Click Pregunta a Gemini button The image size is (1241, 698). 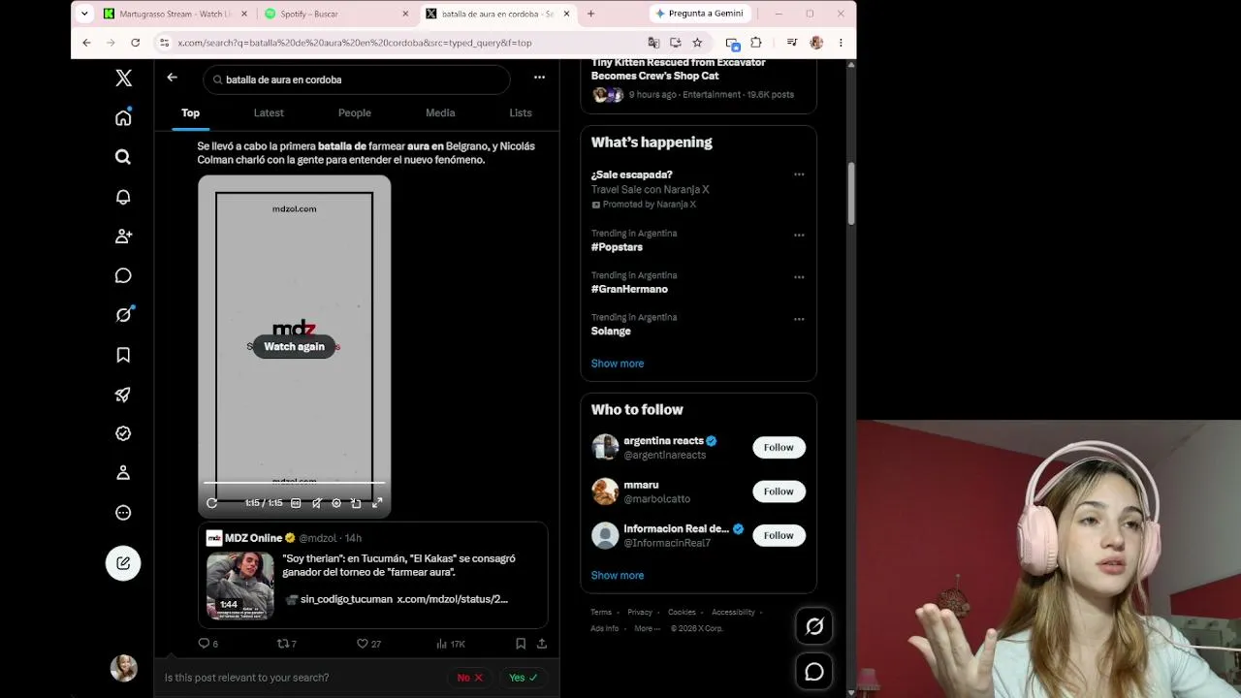(x=698, y=14)
